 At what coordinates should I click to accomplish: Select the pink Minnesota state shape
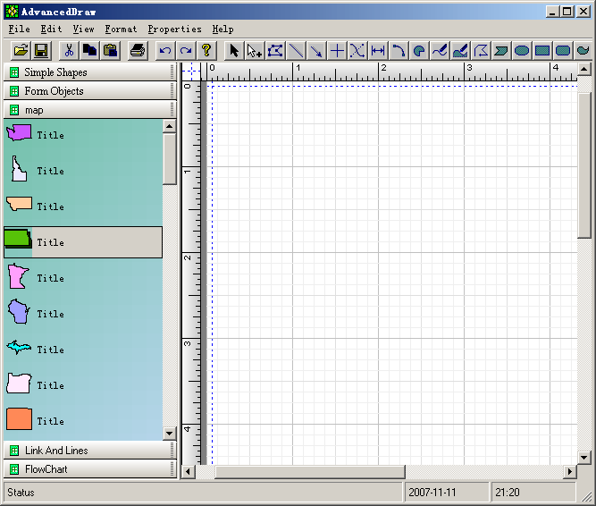click(x=18, y=276)
